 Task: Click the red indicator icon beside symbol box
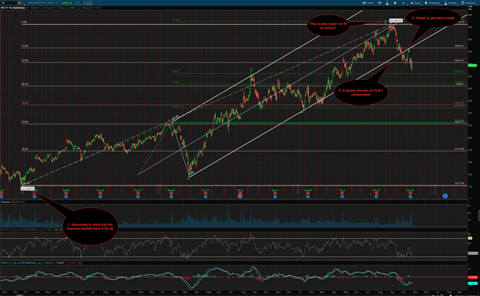click(25, 4)
